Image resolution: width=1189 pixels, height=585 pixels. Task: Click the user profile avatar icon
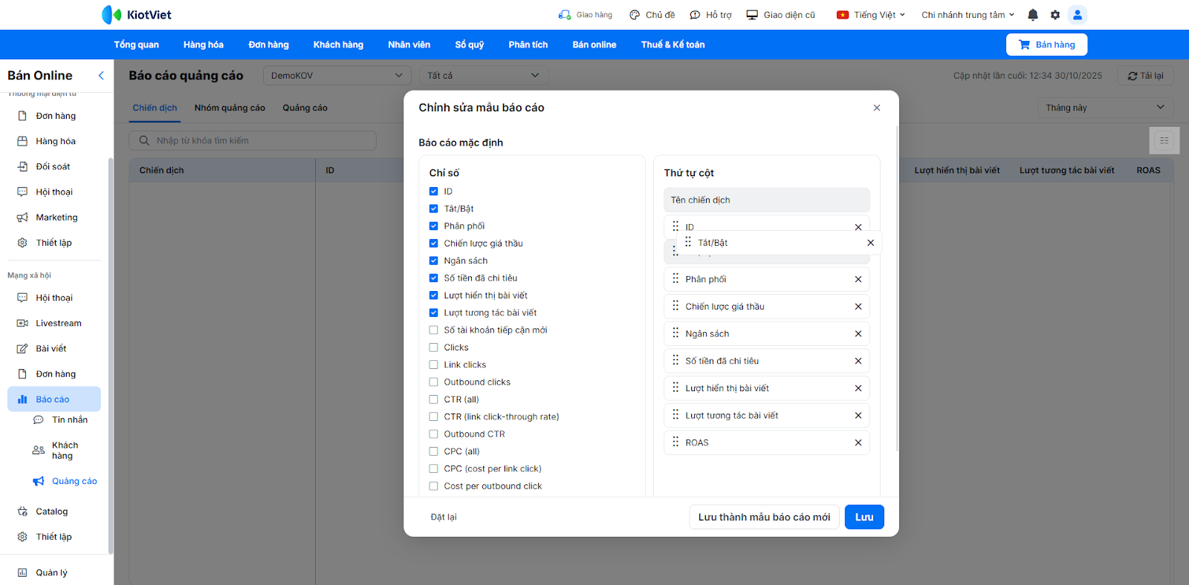coord(1077,15)
